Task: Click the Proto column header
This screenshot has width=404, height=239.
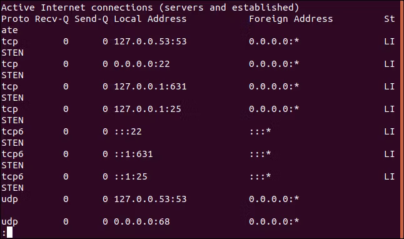Action: (x=15, y=19)
